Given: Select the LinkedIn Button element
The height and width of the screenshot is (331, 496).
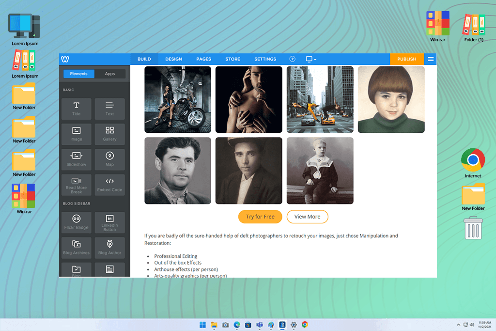Looking at the screenshot, I should (109, 222).
